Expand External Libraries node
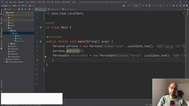The height and width of the screenshot is (106, 189). [4, 59]
